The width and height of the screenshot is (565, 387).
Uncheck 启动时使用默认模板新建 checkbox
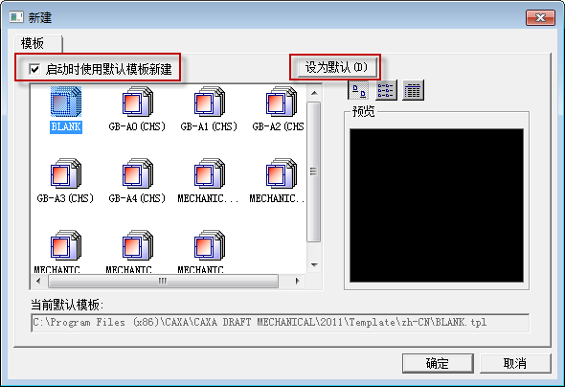coord(34,69)
